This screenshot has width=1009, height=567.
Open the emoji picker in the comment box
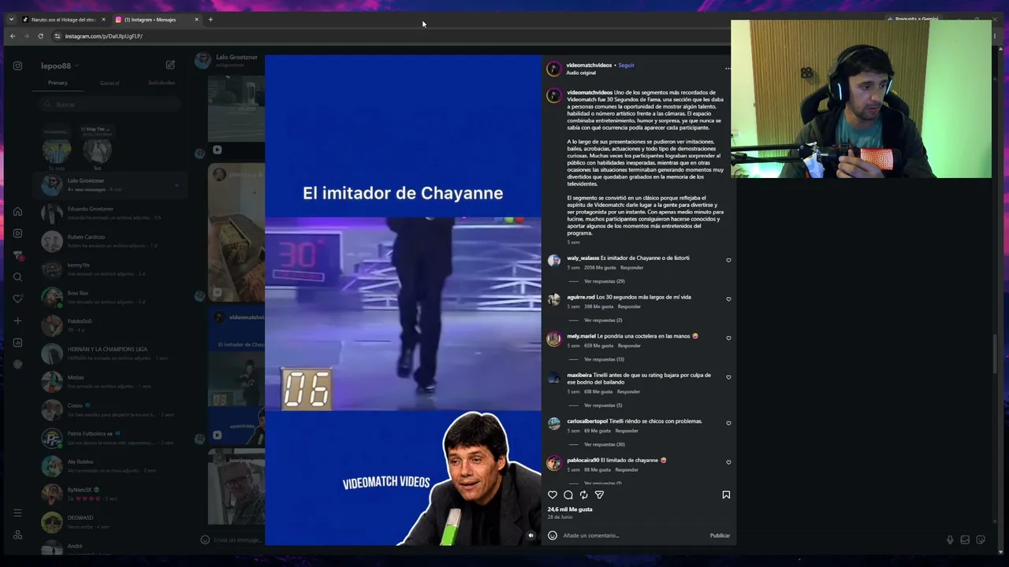(553, 535)
